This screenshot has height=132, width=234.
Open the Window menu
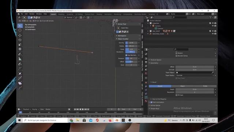pos(39,14)
